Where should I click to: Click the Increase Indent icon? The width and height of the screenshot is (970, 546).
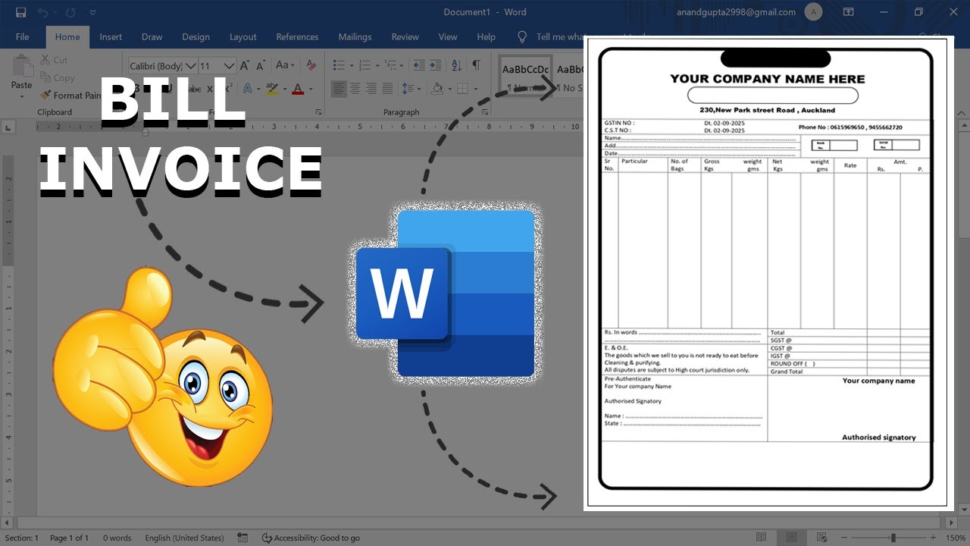click(x=436, y=65)
